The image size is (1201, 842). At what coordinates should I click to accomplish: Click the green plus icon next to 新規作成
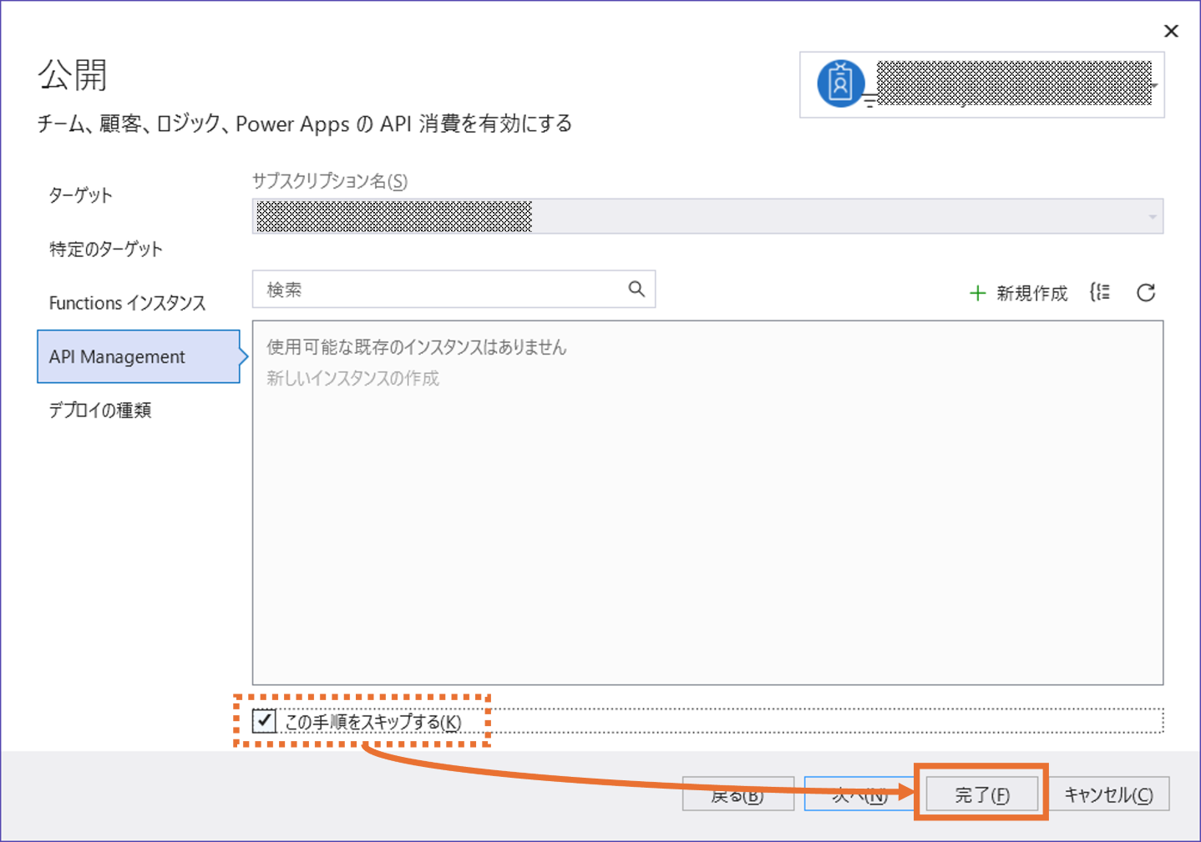(977, 293)
